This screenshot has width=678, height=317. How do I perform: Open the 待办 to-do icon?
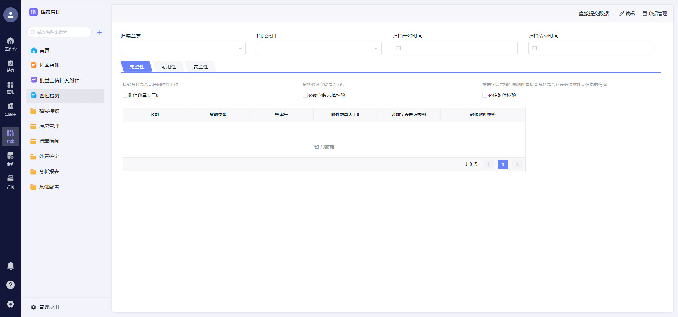[11, 66]
